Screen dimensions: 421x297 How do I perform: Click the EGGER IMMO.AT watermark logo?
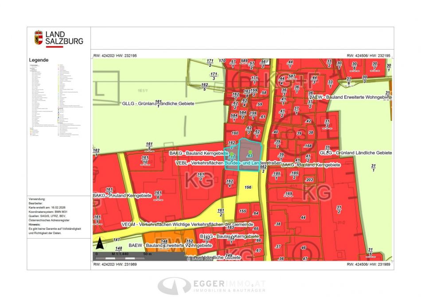click(x=212, y=285)
